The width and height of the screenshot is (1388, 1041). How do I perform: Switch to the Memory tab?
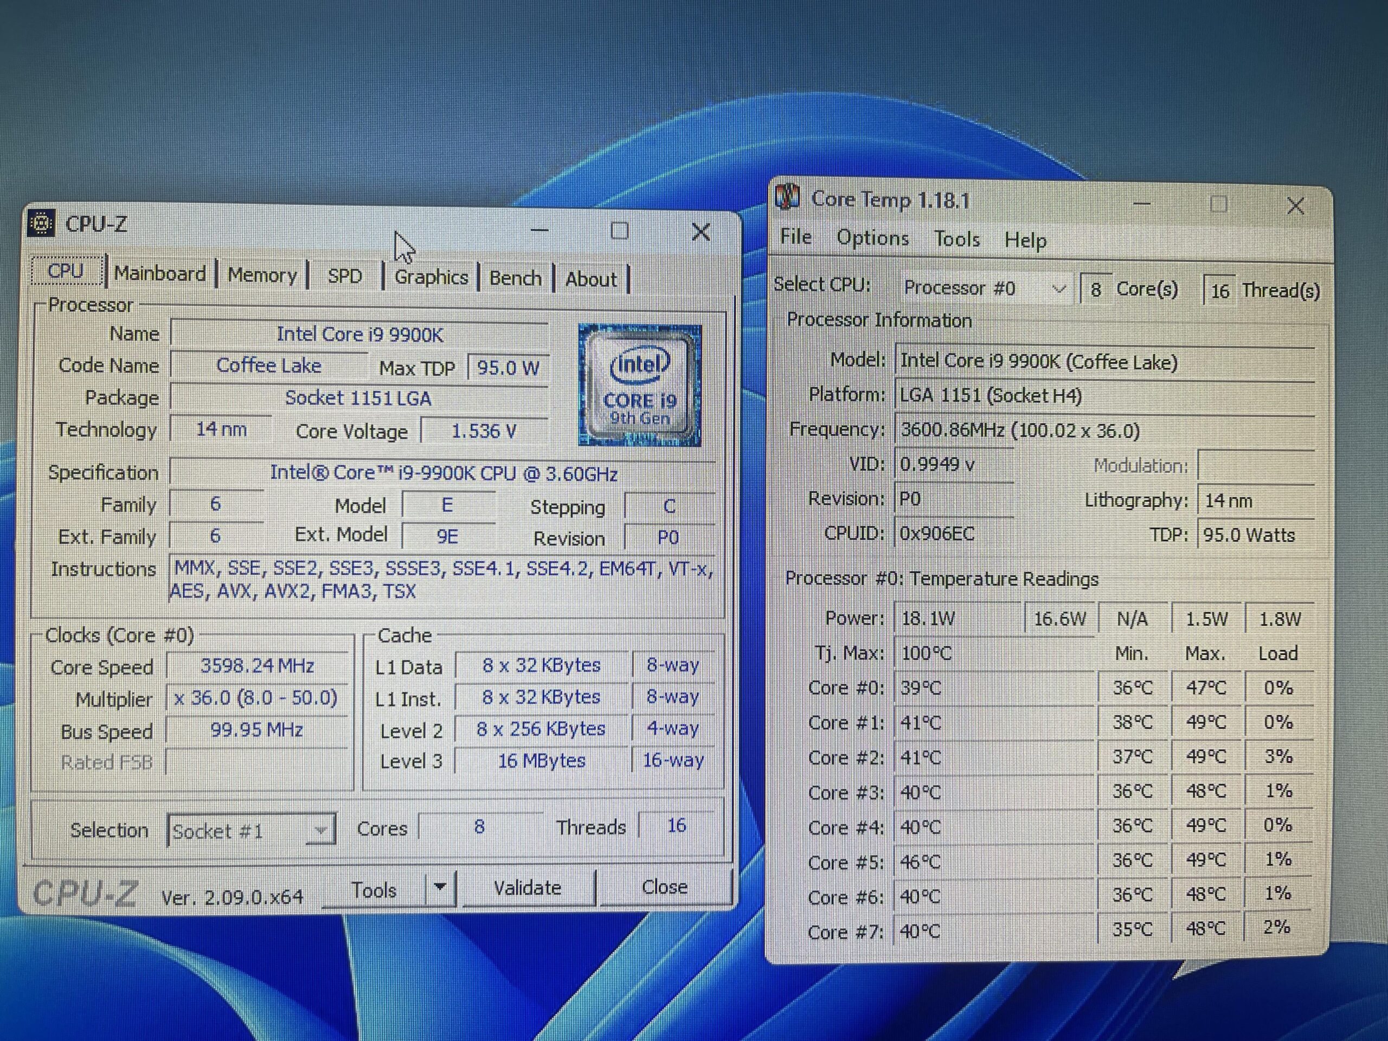point(262,275)
